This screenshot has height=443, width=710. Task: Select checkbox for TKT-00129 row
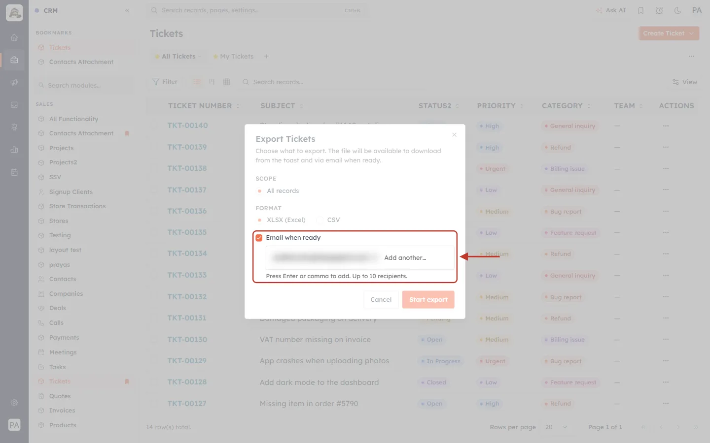pos(155,361)
